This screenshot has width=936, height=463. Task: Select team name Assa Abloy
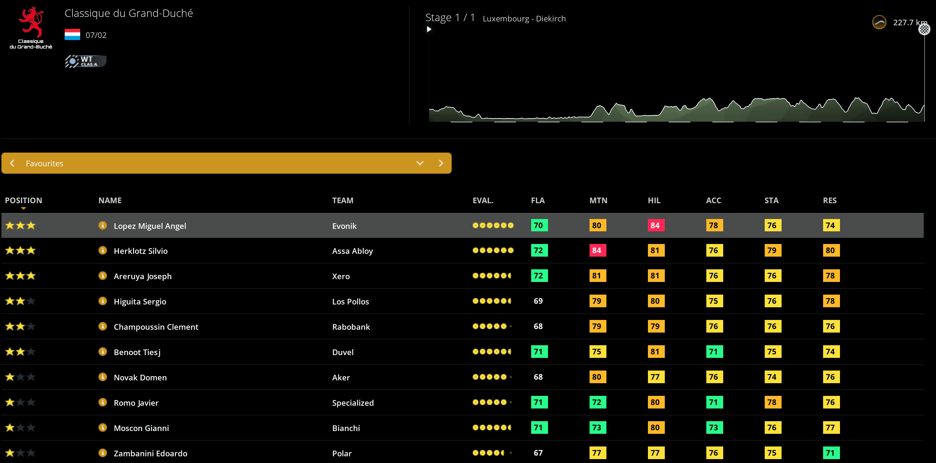click(x=352, y=251)
